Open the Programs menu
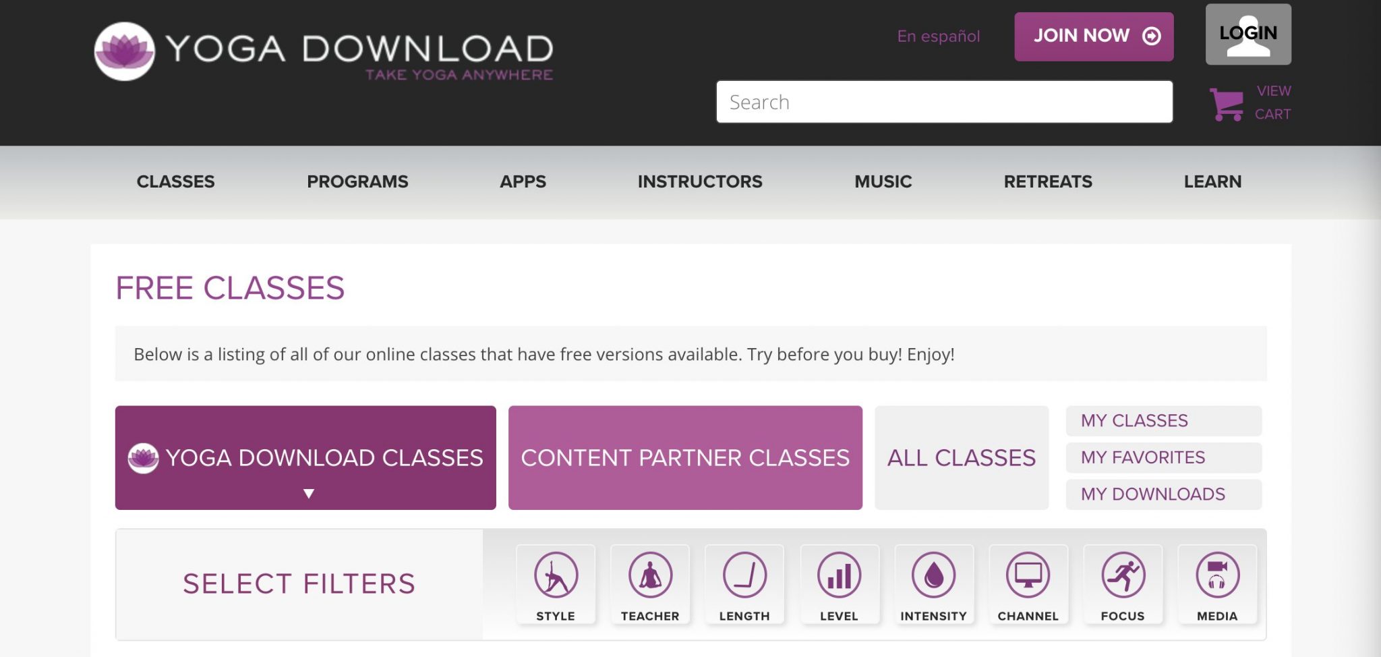The image size is (1381, 657). [x=357, y=181]
